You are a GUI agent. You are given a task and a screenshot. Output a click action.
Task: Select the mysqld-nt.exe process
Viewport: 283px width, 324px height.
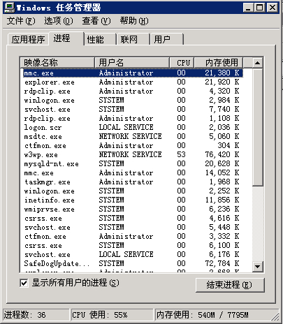click(133, 164)
